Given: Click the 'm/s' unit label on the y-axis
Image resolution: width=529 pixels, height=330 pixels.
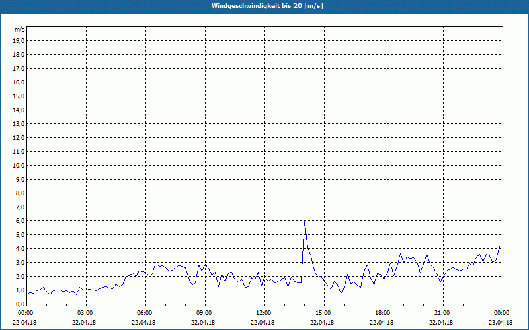Looking at the screenshot, I should coord(19,30).
